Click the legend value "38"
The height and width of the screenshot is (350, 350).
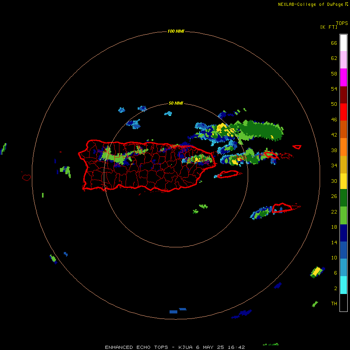pos(334,150)
